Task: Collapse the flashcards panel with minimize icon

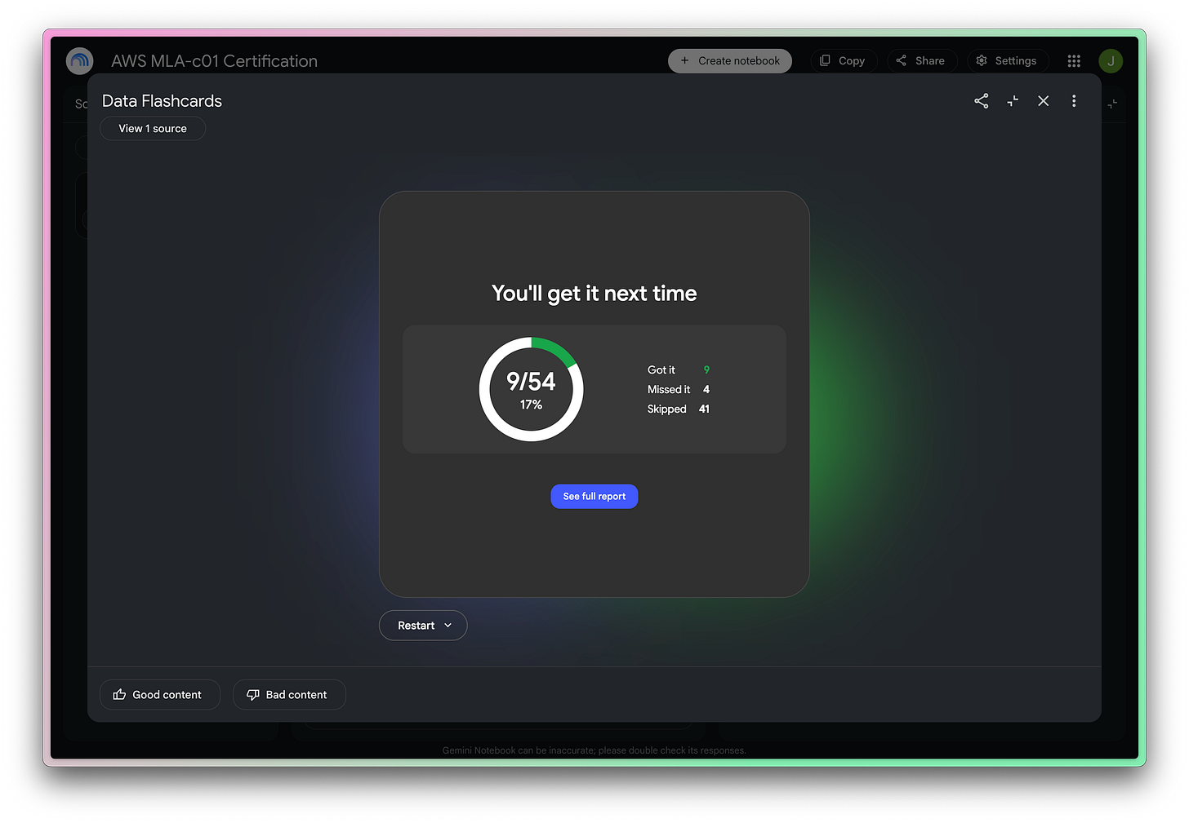Action: [x=1013, y=101]
